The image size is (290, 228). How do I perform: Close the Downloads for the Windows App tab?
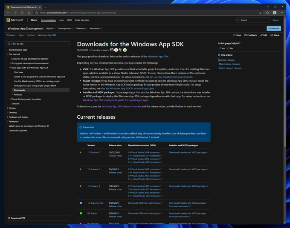[x=40, y=7]
